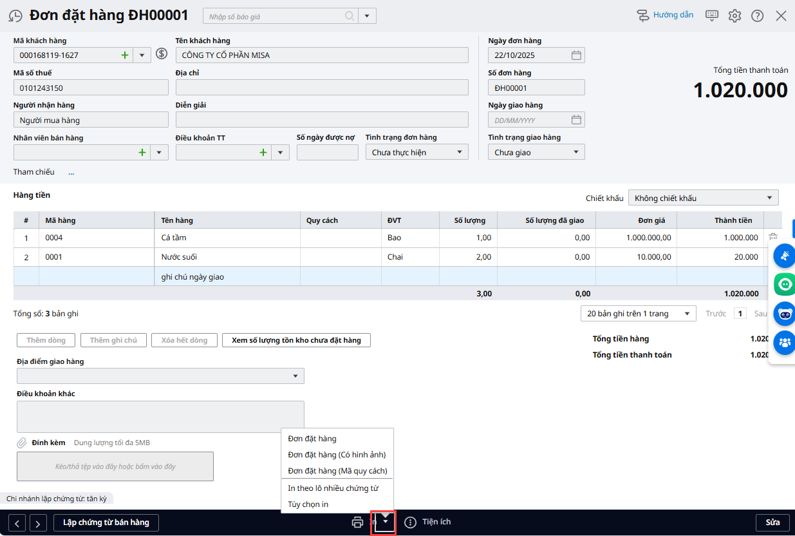Click Xem số lượng tồn kho chưa đặt hàng

coord(296,340)
